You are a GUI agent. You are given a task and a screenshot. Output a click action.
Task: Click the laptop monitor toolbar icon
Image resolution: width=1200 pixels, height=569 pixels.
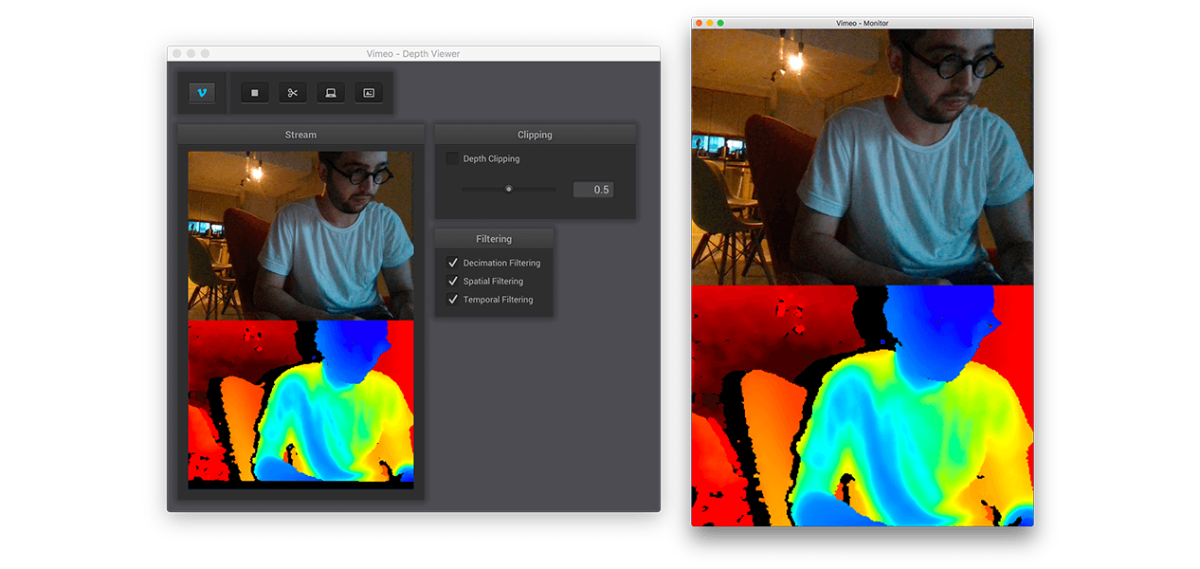click(331, 93)
